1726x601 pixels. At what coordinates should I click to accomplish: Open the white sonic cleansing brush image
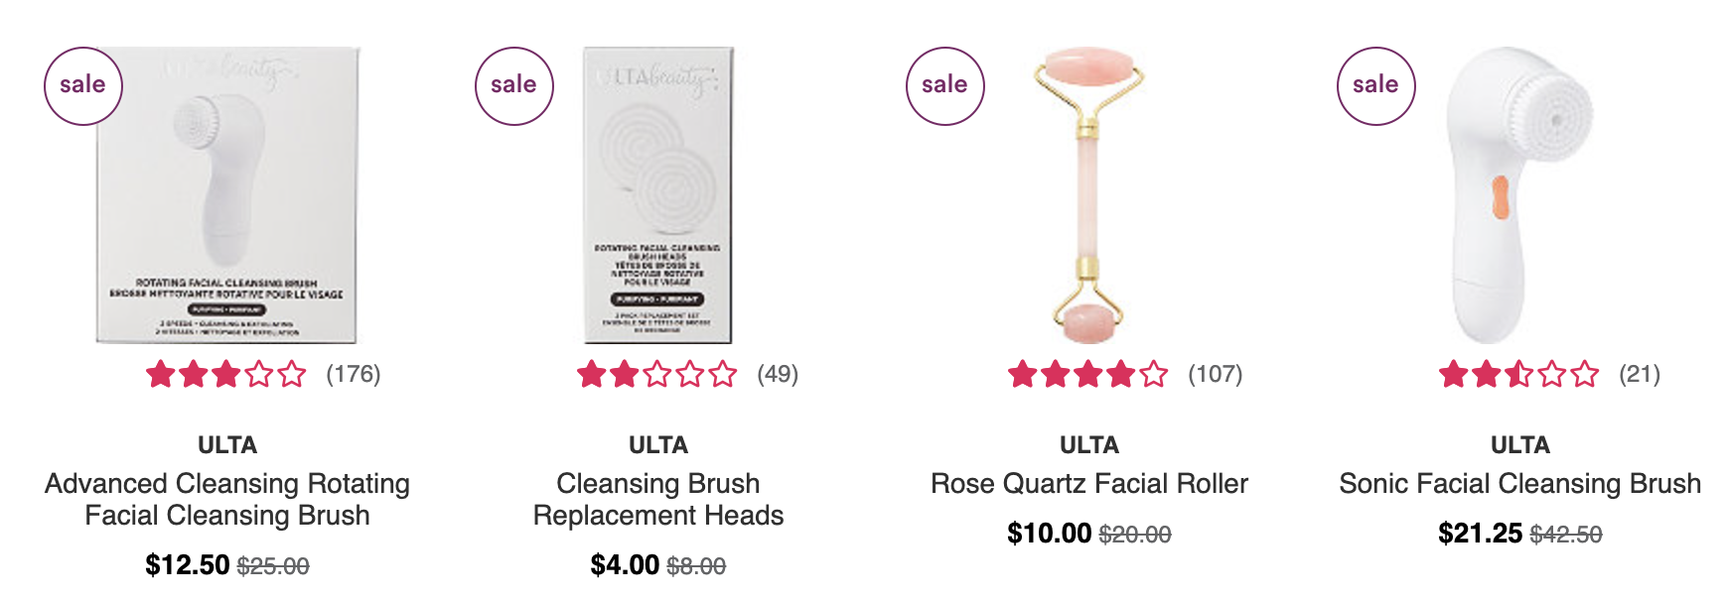[x=1520, y=195]
